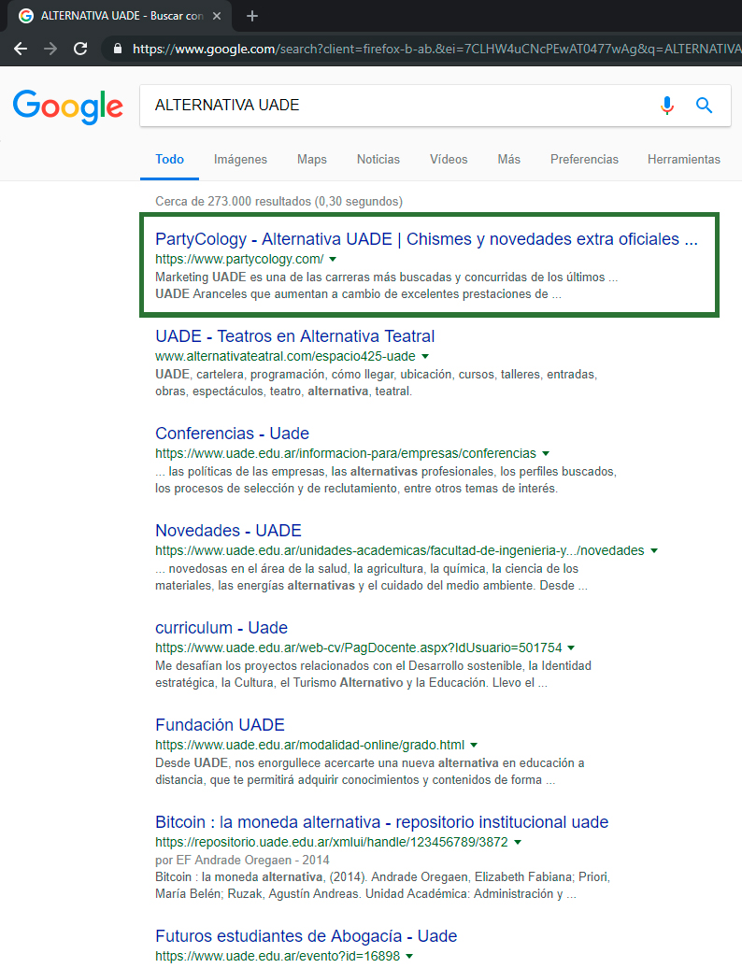Expand dropdown arrow beside modalidad-online URL
Image resolution: width=742 pixels, height=968 pixels.
tap(474, 745)
